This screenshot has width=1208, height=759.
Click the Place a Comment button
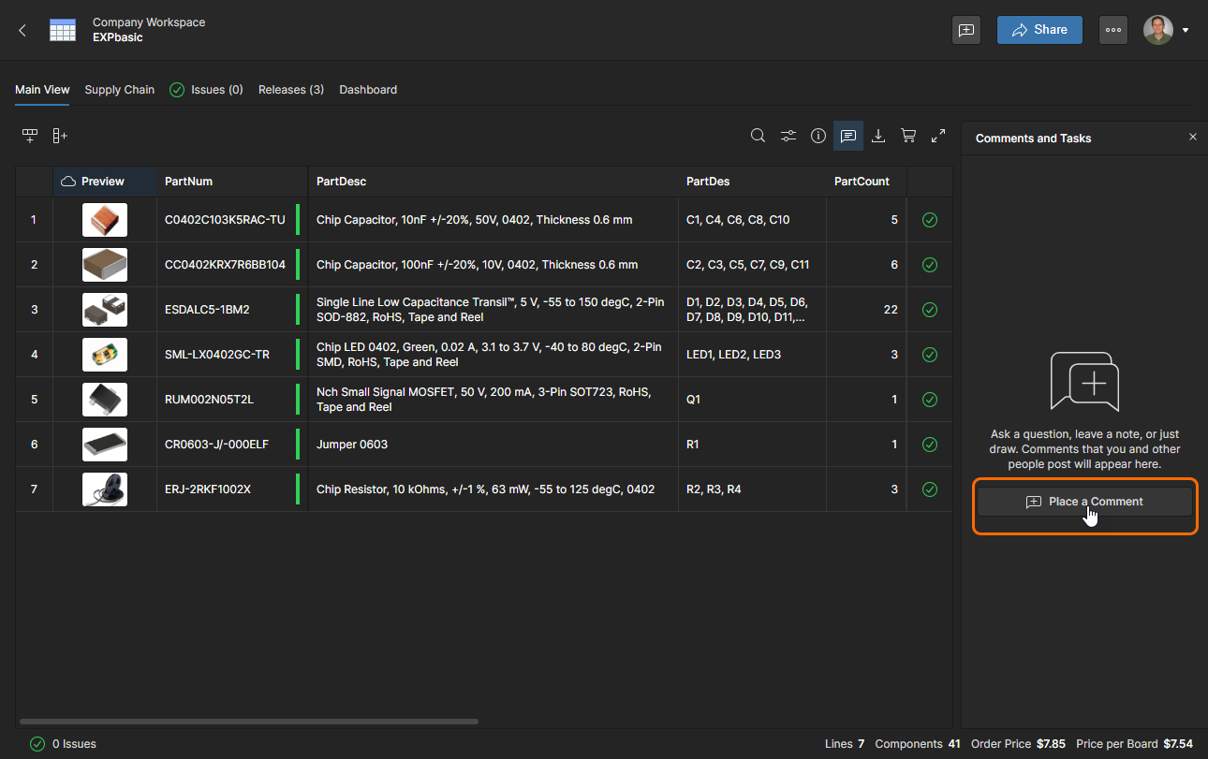coord(1084,502)
